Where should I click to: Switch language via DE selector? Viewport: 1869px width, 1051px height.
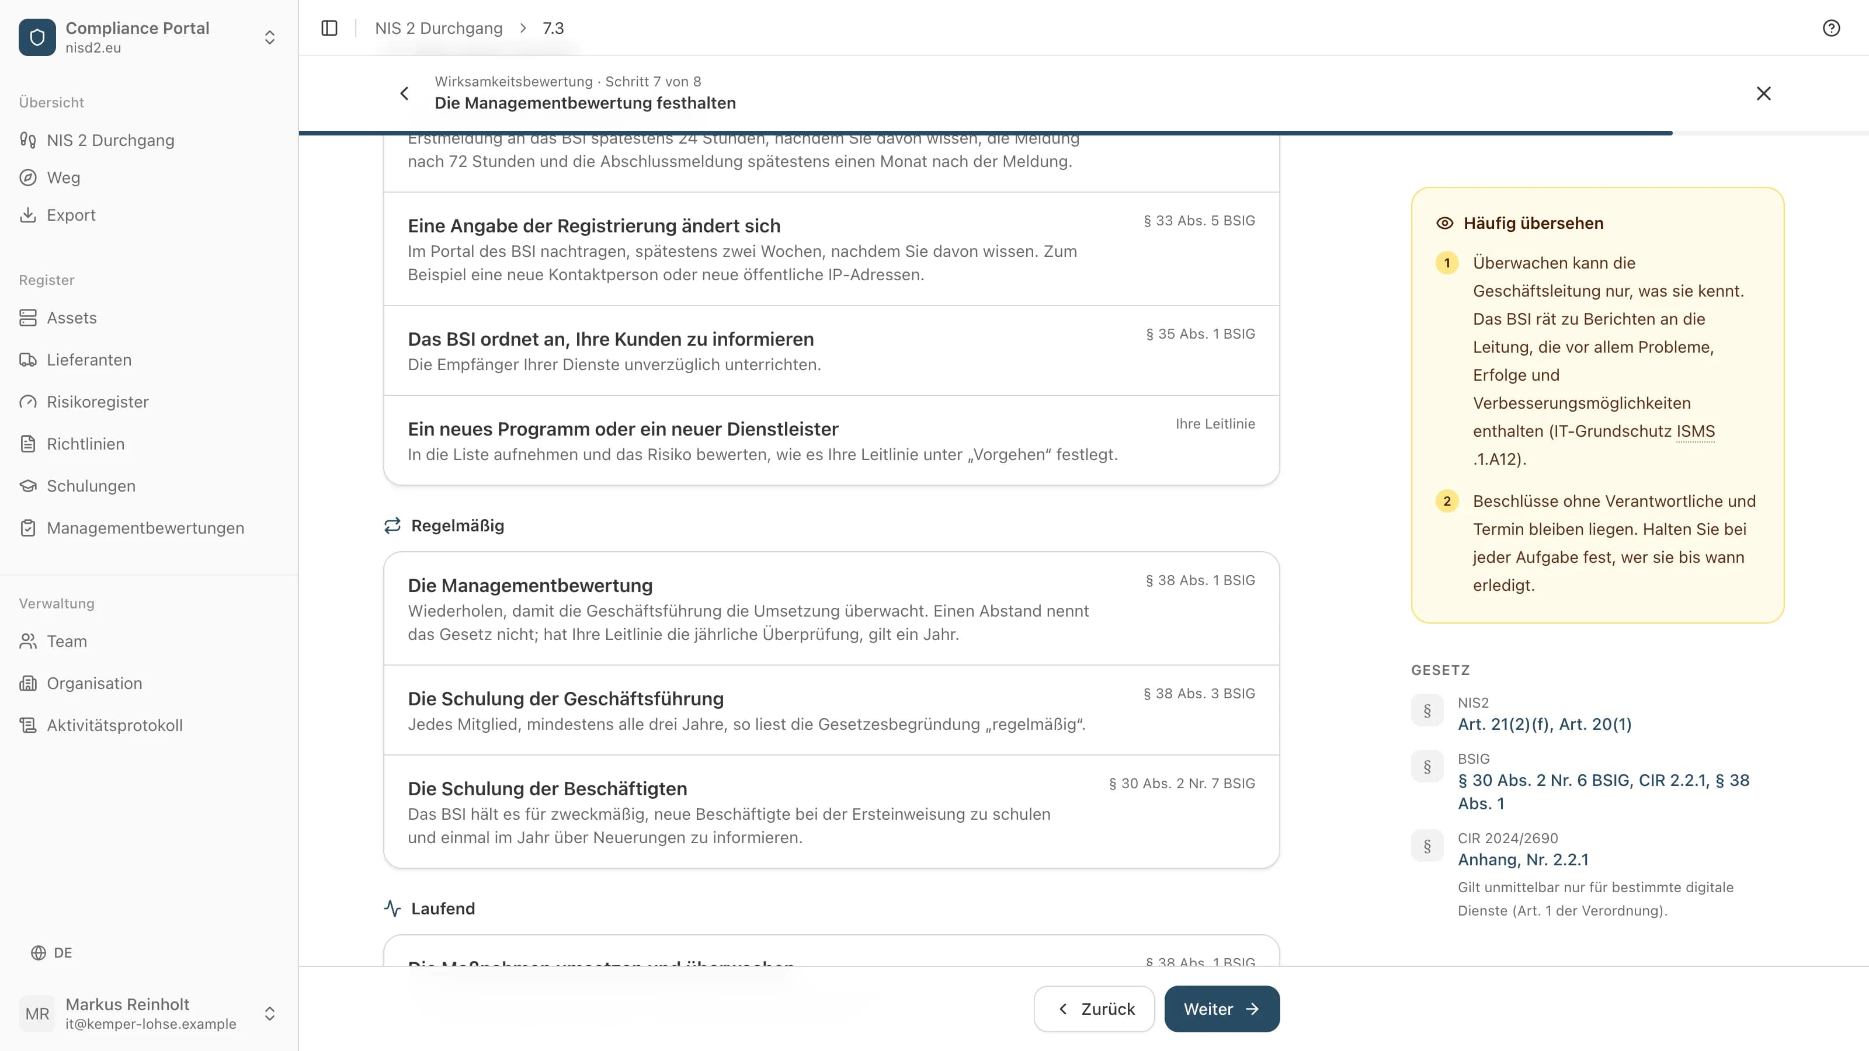(x=51, y=952)
